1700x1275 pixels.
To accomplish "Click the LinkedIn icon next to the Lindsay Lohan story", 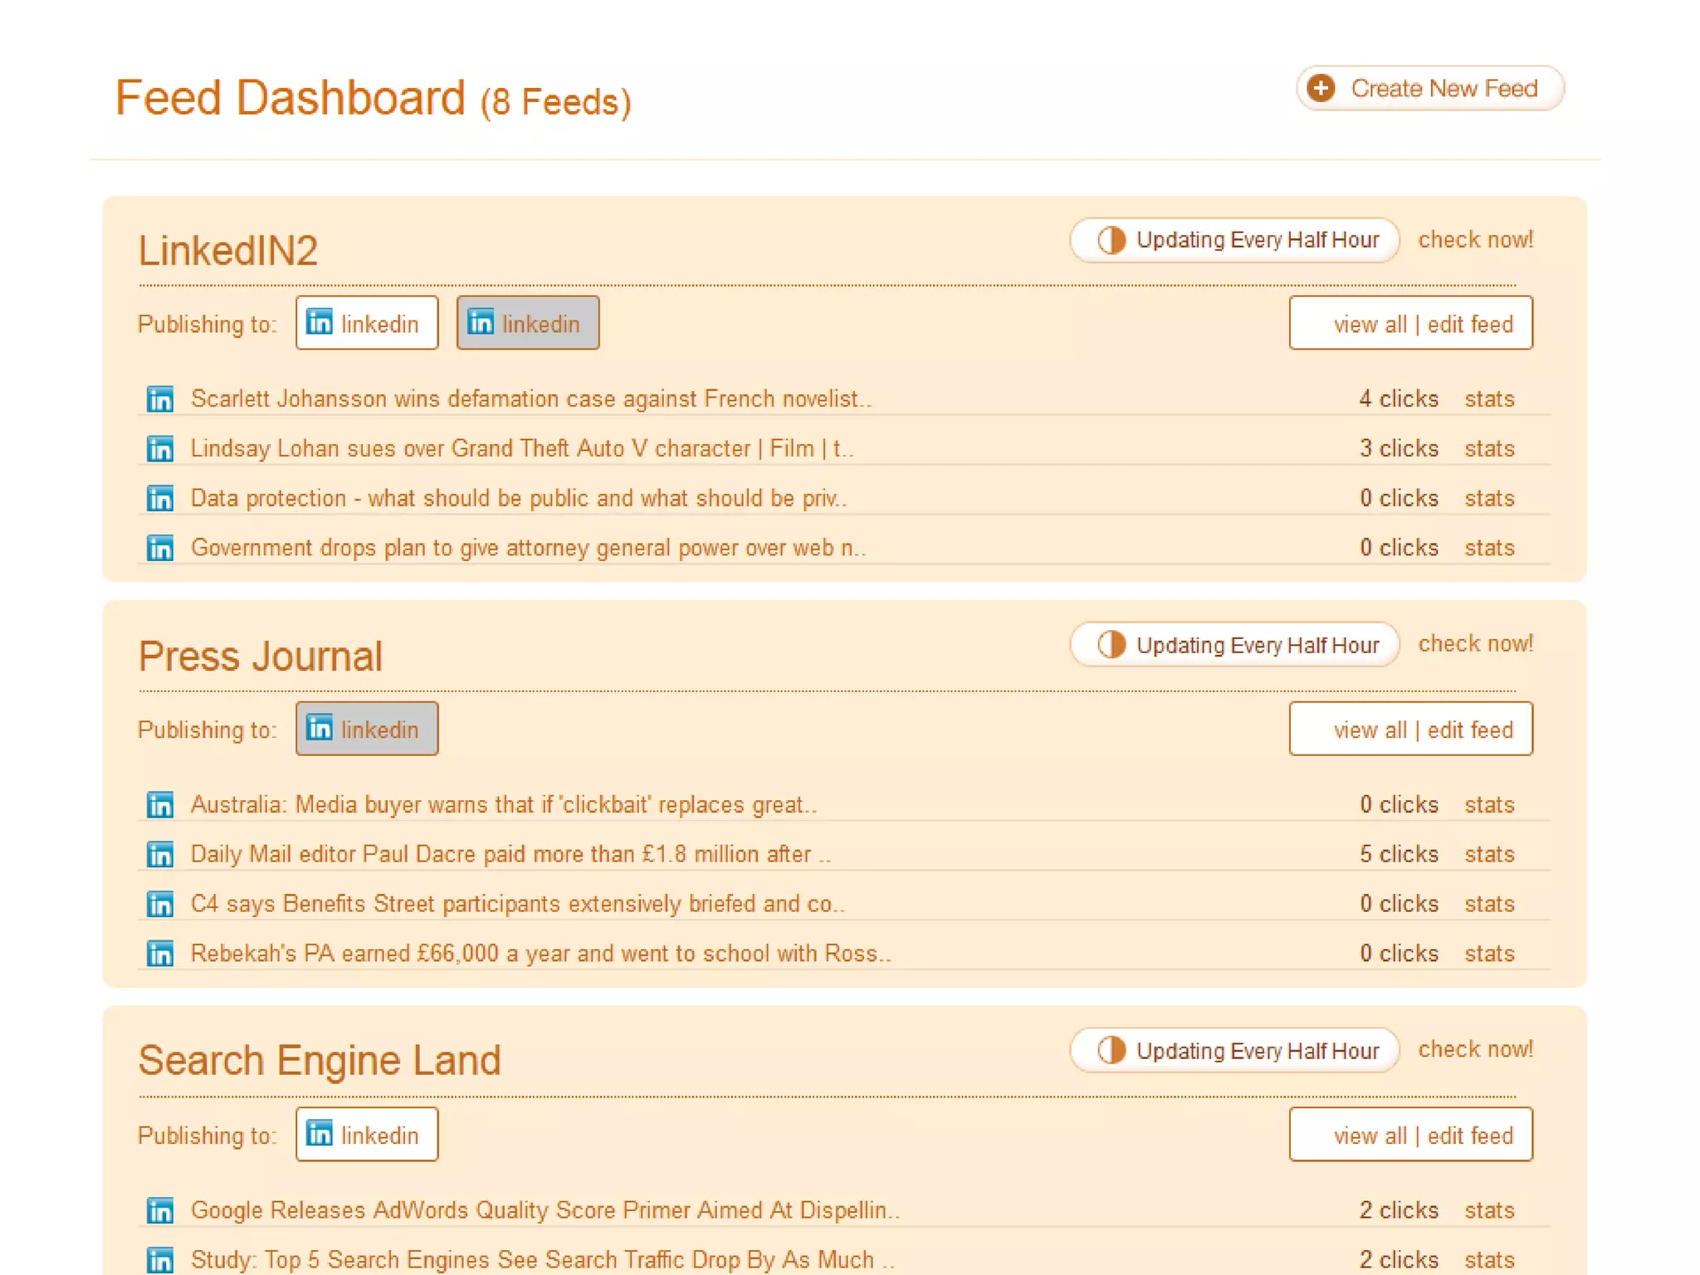I will [160, 449].
